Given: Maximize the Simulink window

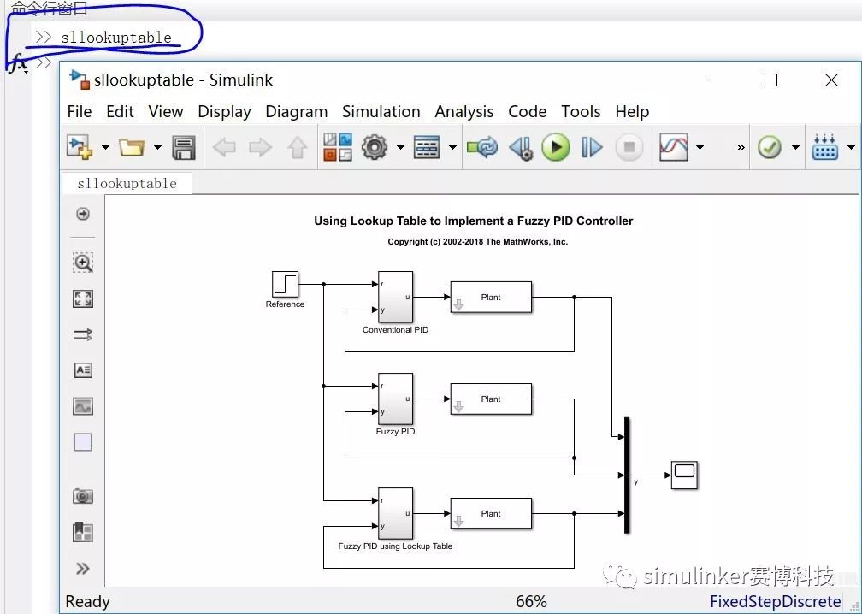Looking at the screenshot, I should [x=770, y=80].
